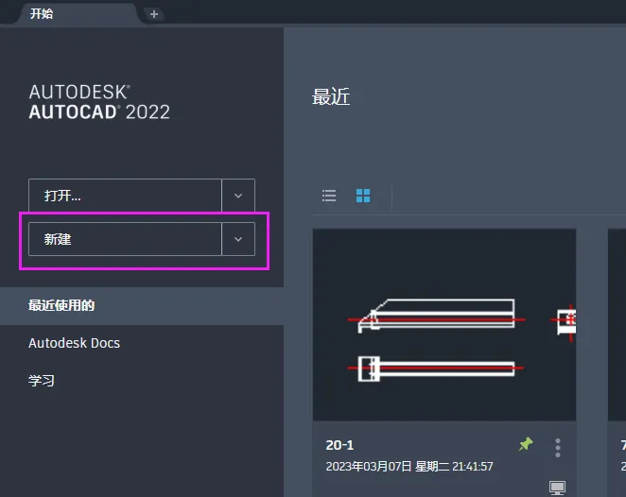The width and height of the screenshot is (626, 497).
Task: Click the 新建 button
Action: 125,239
